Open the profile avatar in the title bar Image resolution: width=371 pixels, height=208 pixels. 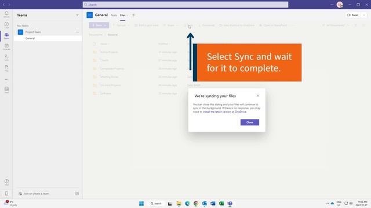coord(340,5)
